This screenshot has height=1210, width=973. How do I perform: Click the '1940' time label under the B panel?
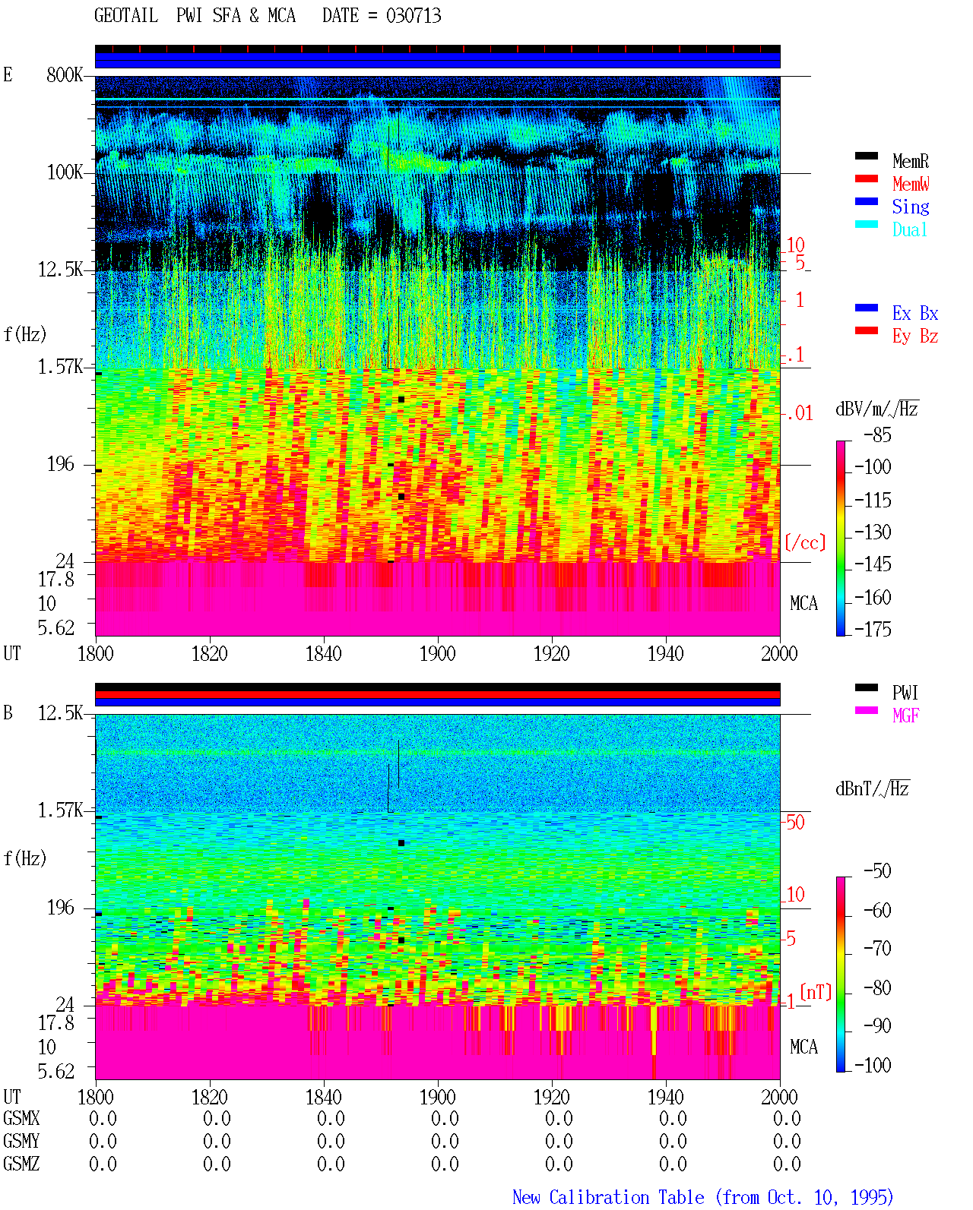point(665,1097)
